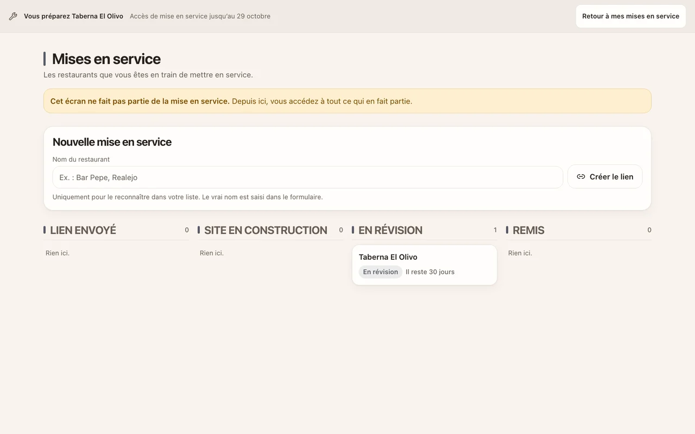Viewport: 695px width, 434px height.
Task: Click Rien ici under SITE EN CONSTRUCTION
Action: coord(212,253)
